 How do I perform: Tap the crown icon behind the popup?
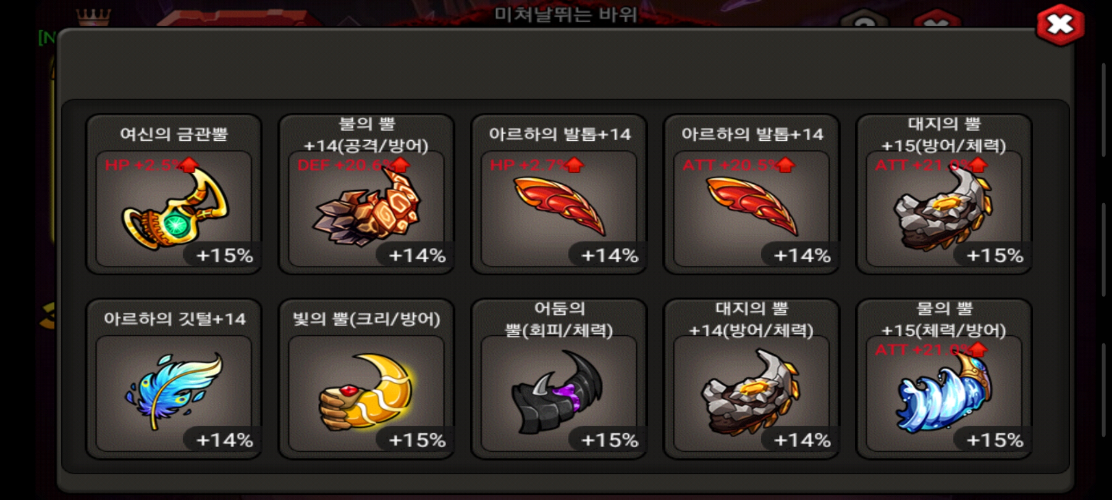pyautogui.click(x=93, y=18)
